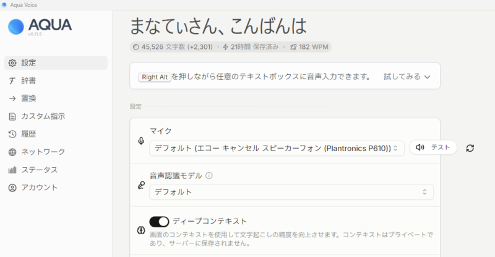Open the マイク device dropdown
This screenshot has height=257, width=495.
[x=277, y=148]
